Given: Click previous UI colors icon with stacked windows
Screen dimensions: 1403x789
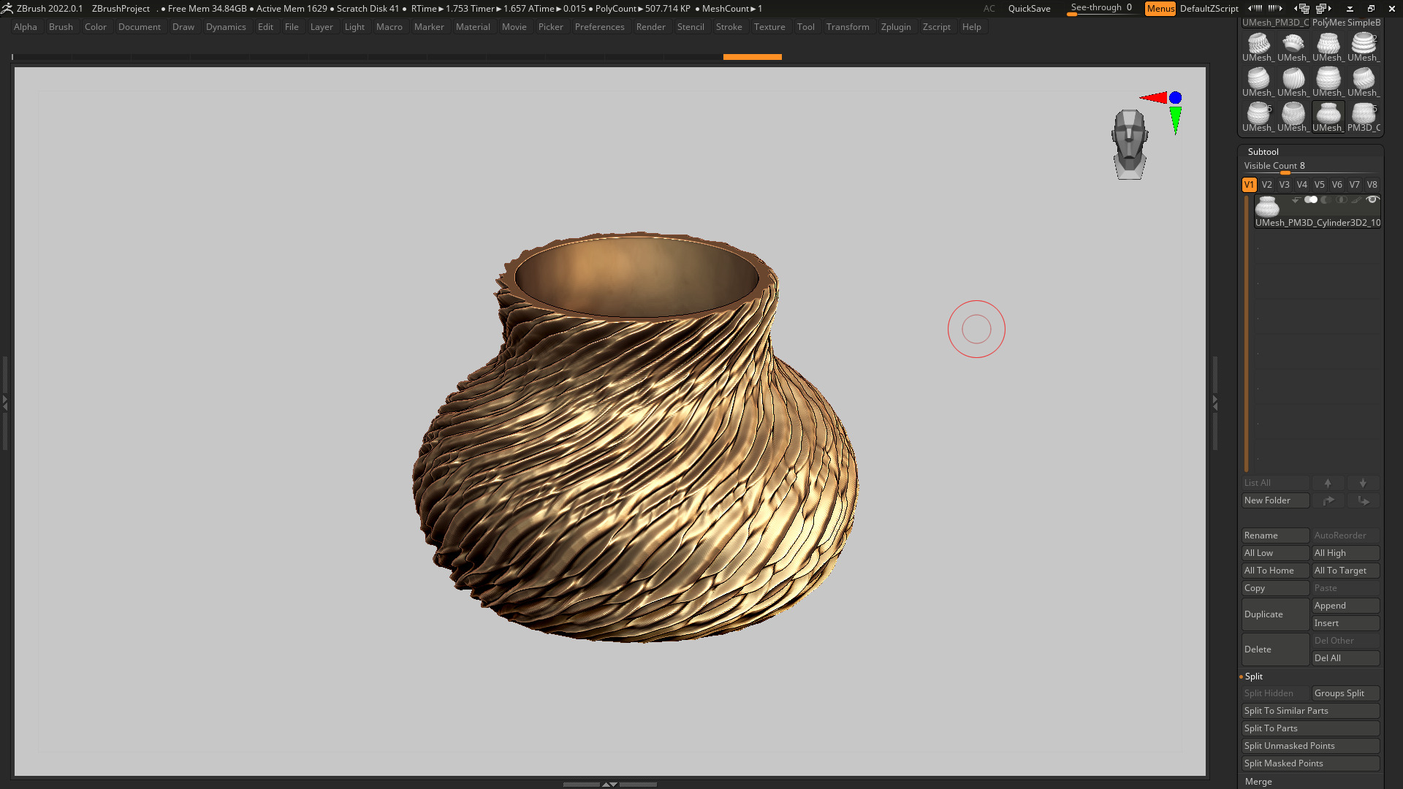Looking at the screenshot, I should pos(1302,8).
